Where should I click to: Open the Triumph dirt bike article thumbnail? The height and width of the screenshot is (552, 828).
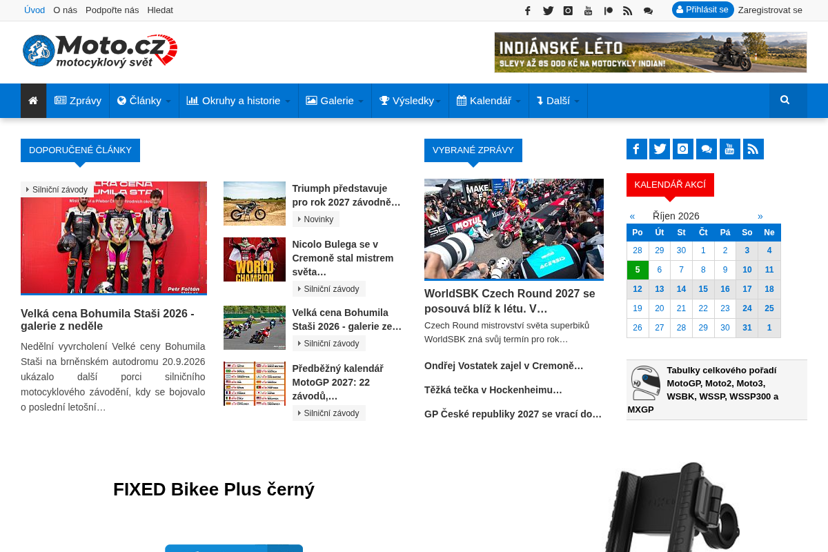click(255, 204)
